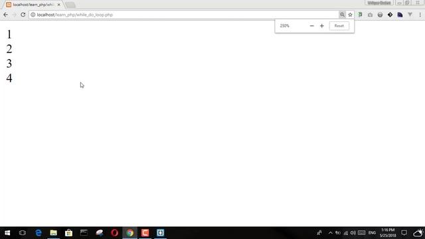This screenshot has height=239, width=425.
Task: Open the taskbar clock and date
Action: click(388, 233)
